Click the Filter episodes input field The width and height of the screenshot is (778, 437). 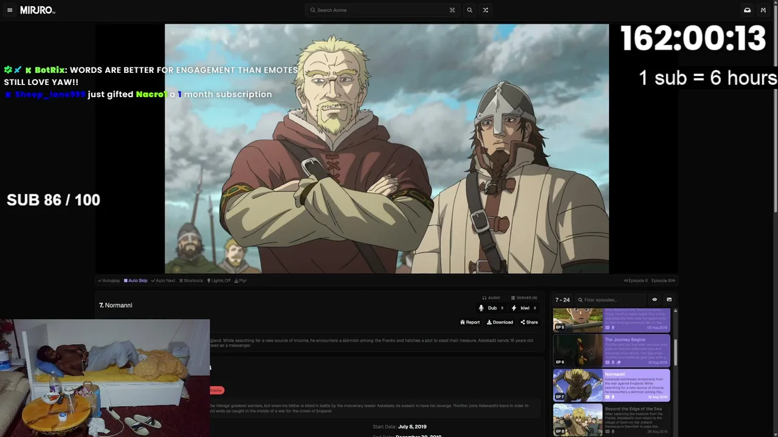point(610,300)
